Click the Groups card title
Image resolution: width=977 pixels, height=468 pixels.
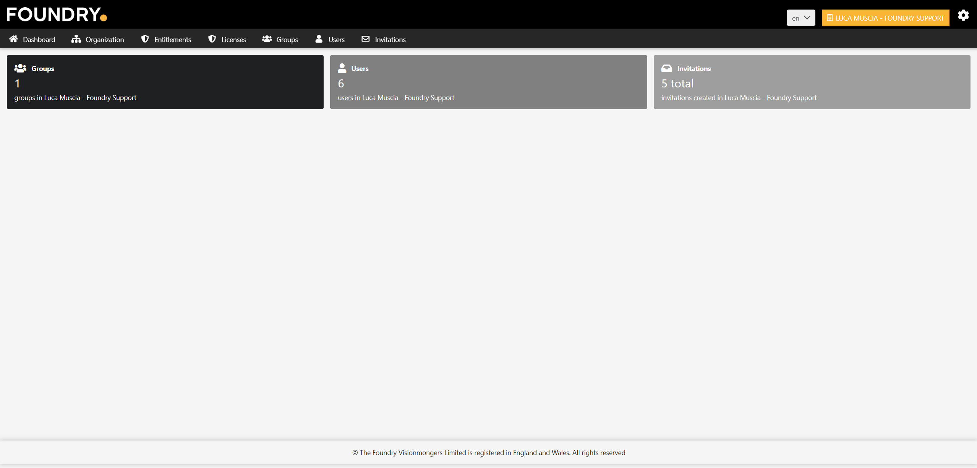pyautogui.click(x=43, y=69)
